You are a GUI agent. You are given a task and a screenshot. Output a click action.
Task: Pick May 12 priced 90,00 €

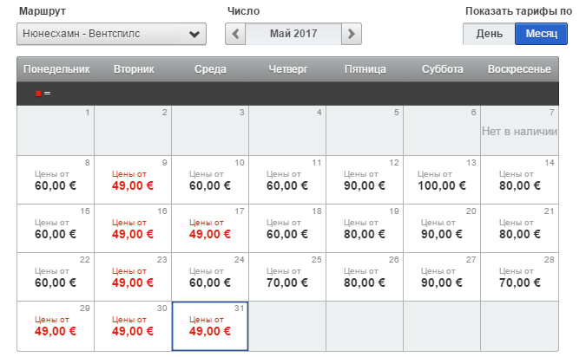tap(365, 179)
